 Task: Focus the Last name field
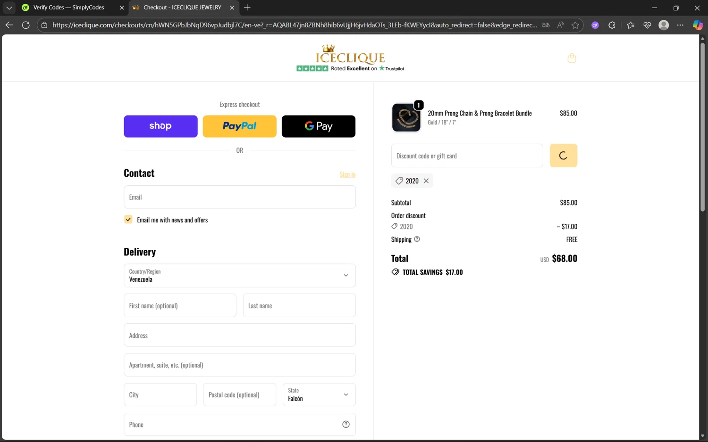pos(299,305)
